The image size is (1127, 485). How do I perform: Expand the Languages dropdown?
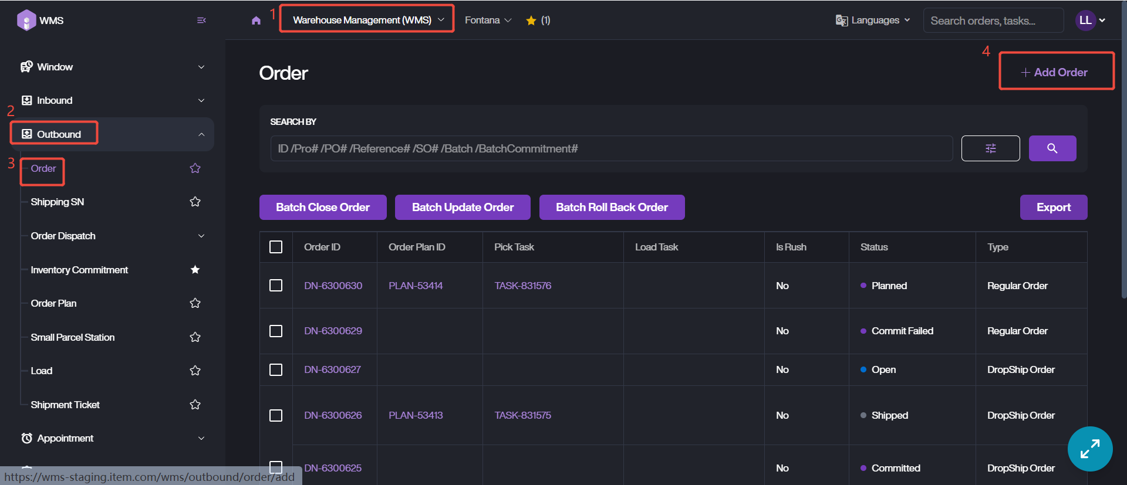[873, 20]
